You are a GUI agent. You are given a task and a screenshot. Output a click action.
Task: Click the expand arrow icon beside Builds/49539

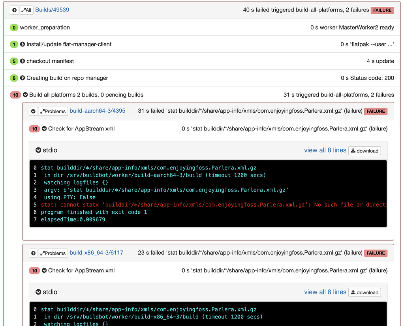15,10
